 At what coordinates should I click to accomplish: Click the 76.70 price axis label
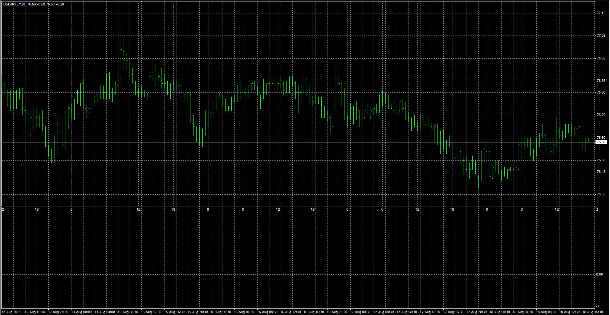click(601, 115)
